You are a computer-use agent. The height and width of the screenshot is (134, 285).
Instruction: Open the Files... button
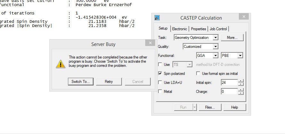(x=210, y=107)
